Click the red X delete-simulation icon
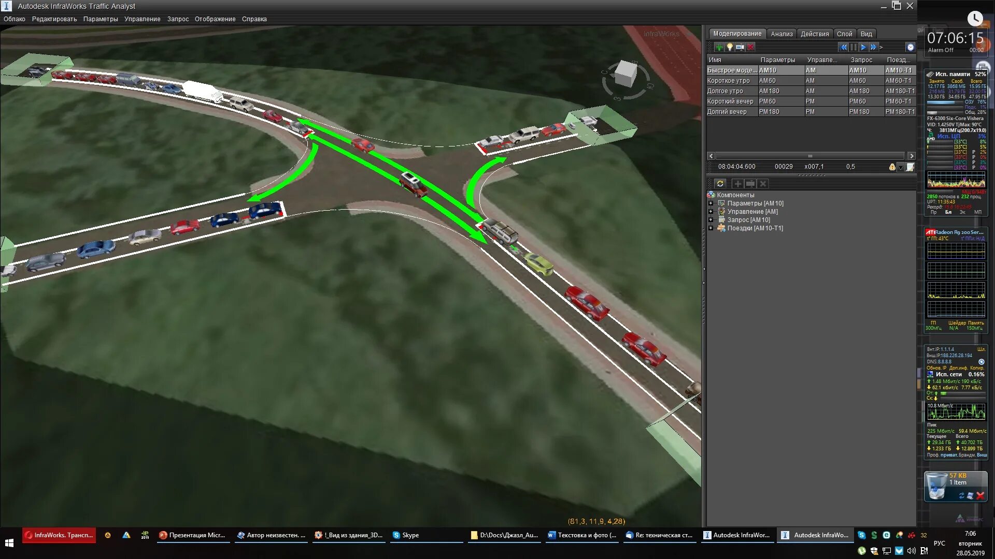This screenshot has height=559, width=995. click(750, 47)
